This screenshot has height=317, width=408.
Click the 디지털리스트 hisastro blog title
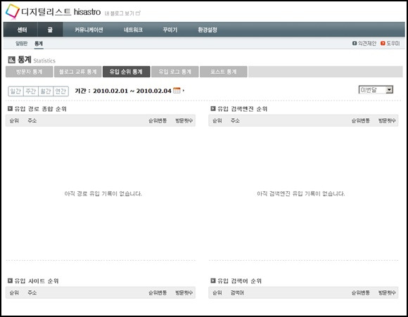(x=61, y=12)
